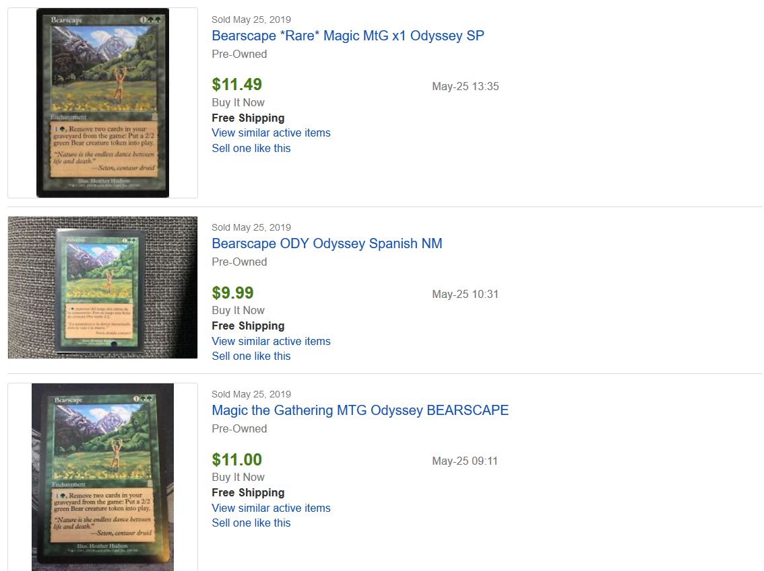Click the May-25 10:31 sale timestamp

(x=466, y=294)
